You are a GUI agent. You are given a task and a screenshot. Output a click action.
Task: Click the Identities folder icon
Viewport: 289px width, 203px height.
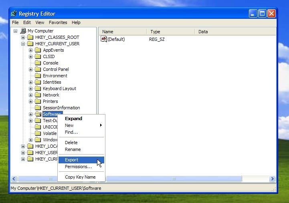pos(38,82)
